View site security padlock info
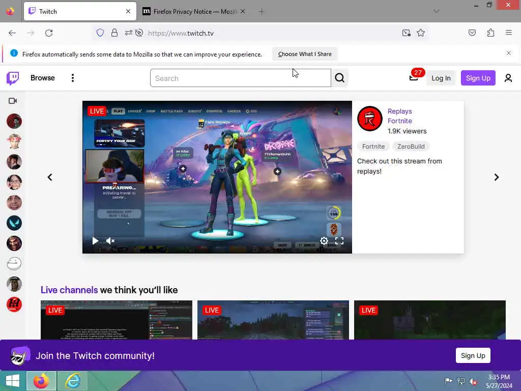 coord(114,33)
